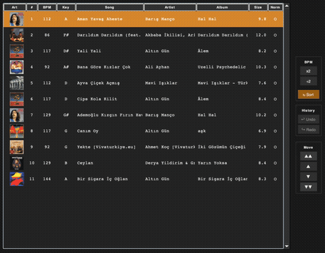The height and width of the screenshot is (253, 325).
Task: Toggle Norm circle for Darıldım Darıldım row
Action: coord(275,35)
